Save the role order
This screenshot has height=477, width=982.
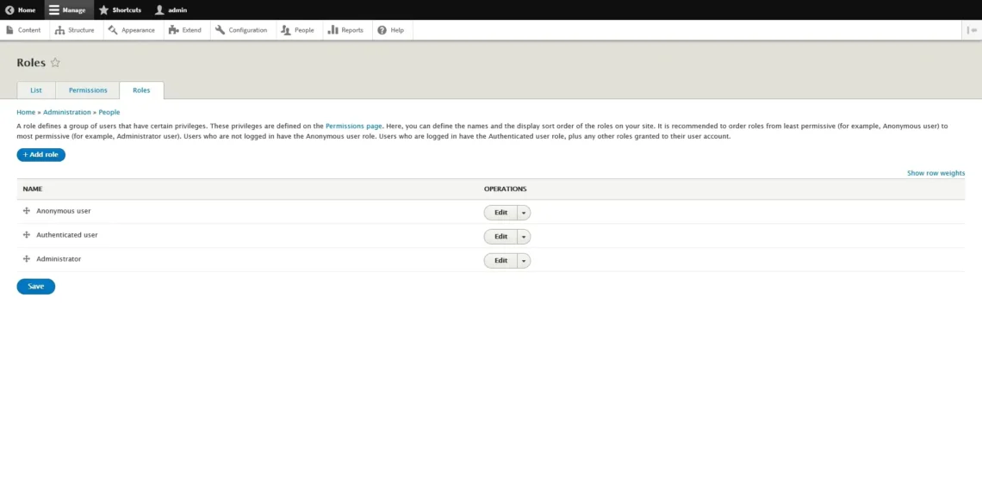tap(35, 286)
